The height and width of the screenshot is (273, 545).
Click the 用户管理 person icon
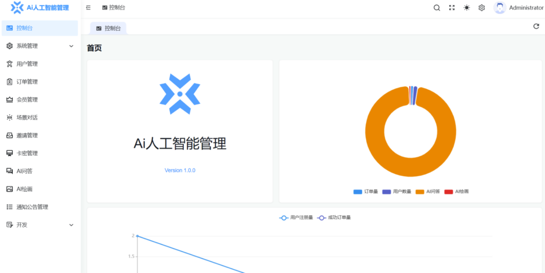(x=10, y=64)
